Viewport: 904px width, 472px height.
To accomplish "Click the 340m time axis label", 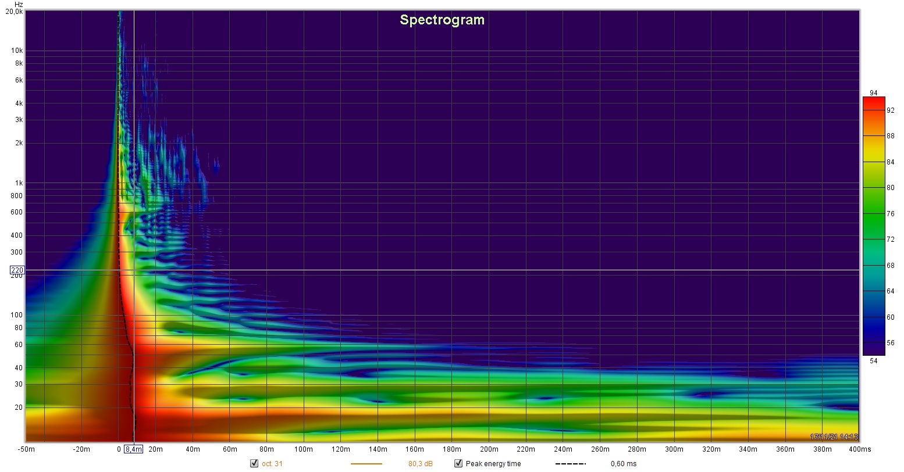I will click(x=749, y=449).
